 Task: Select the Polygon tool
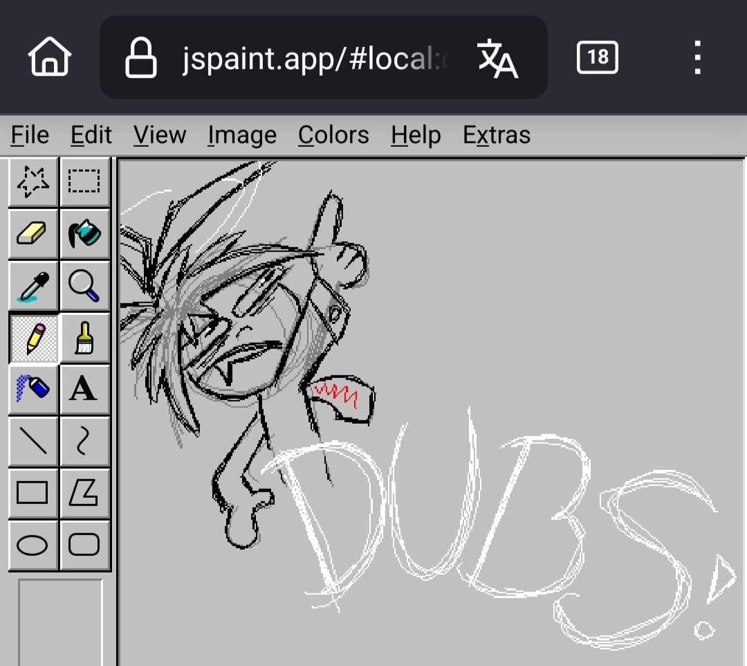(84, 494)
